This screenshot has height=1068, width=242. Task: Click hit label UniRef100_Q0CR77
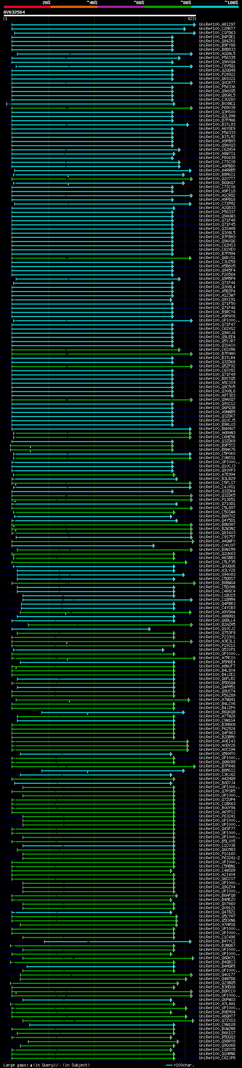pyautogui.click(x=217, y=83)
